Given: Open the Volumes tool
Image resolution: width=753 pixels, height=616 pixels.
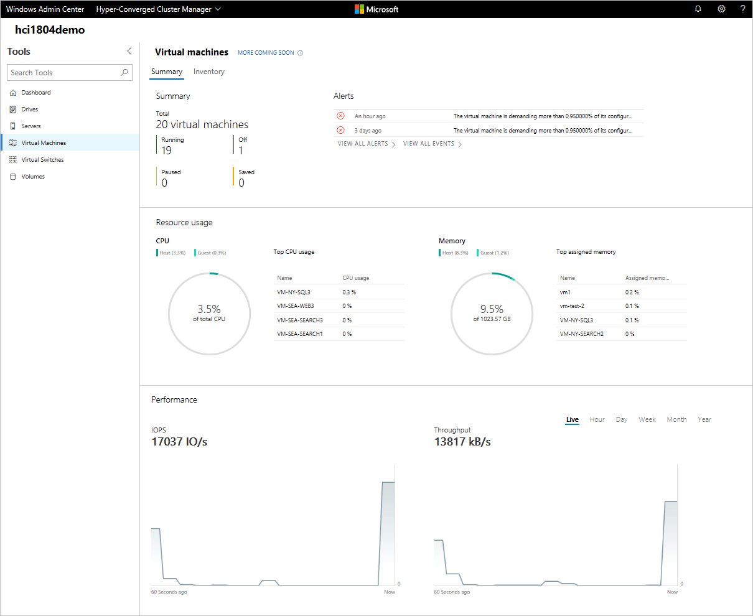Looking at the screenshot, I should (32, 176).
